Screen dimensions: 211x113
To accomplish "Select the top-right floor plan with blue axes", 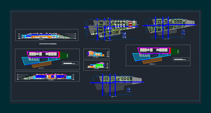I will pos(170,28).
